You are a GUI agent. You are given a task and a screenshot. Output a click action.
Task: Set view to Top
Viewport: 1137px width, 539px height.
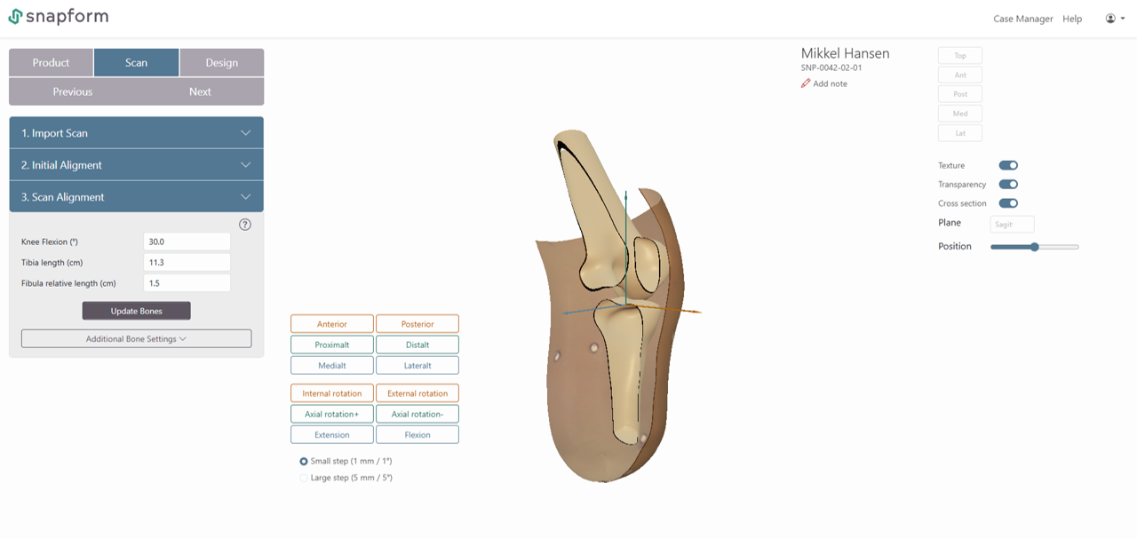click(960, 56)
